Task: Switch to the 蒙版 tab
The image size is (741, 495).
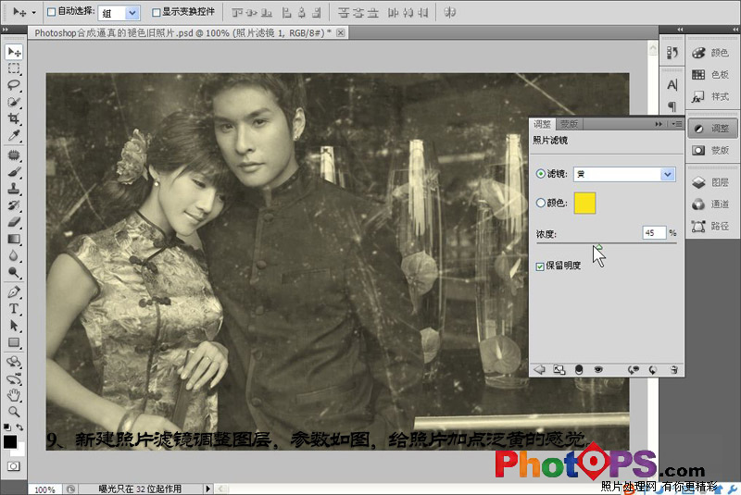Action: point(569,124)
